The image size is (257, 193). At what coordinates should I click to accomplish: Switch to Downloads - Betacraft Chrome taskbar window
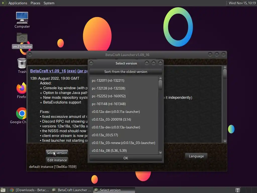(x=30, y=190)
